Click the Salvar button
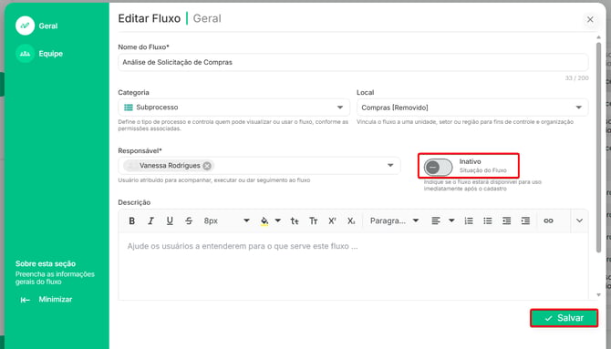 pyautogui.click(x=564, y=318)
